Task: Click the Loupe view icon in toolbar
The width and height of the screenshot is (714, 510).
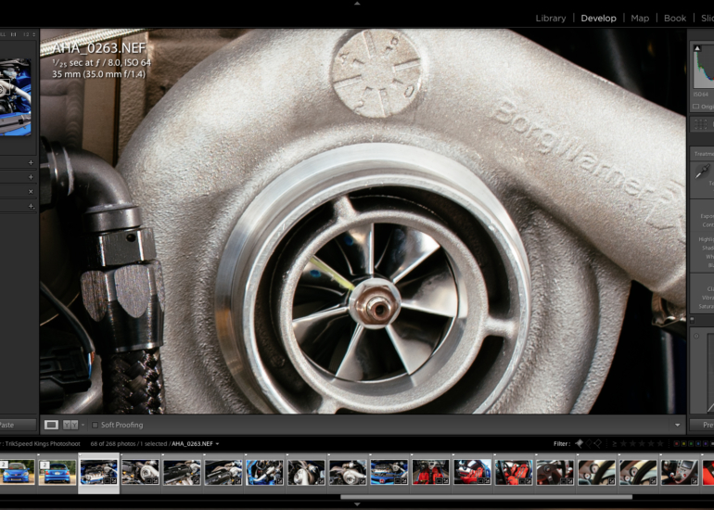Action: click(x=51, y=425)
